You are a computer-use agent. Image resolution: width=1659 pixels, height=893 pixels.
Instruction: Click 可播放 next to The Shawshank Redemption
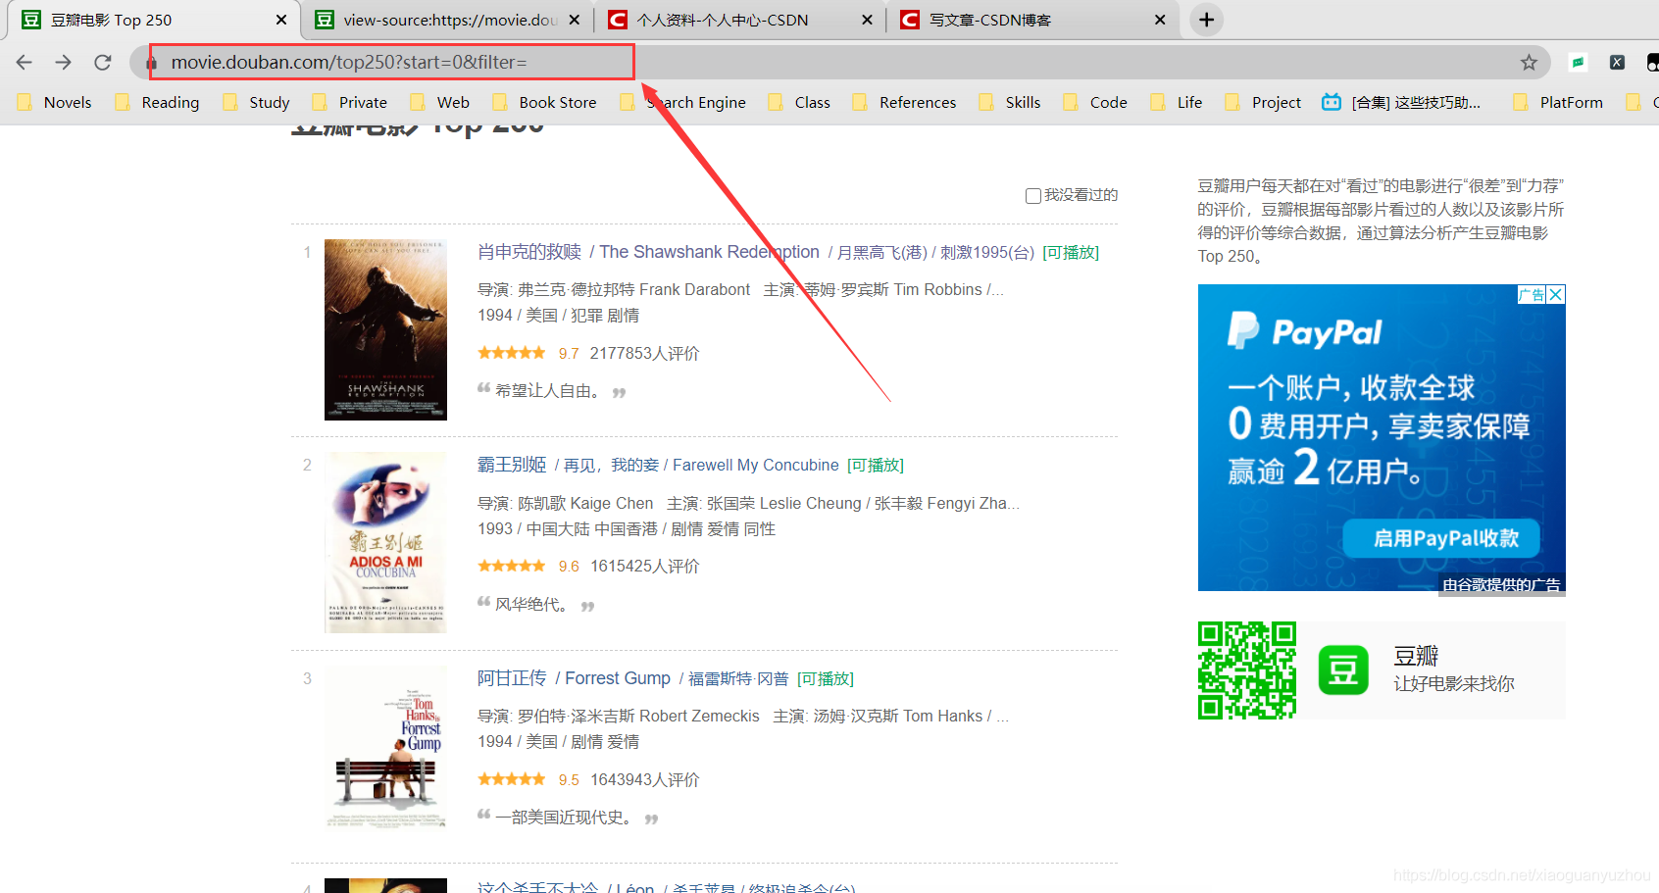click(x=1071, y=252)
